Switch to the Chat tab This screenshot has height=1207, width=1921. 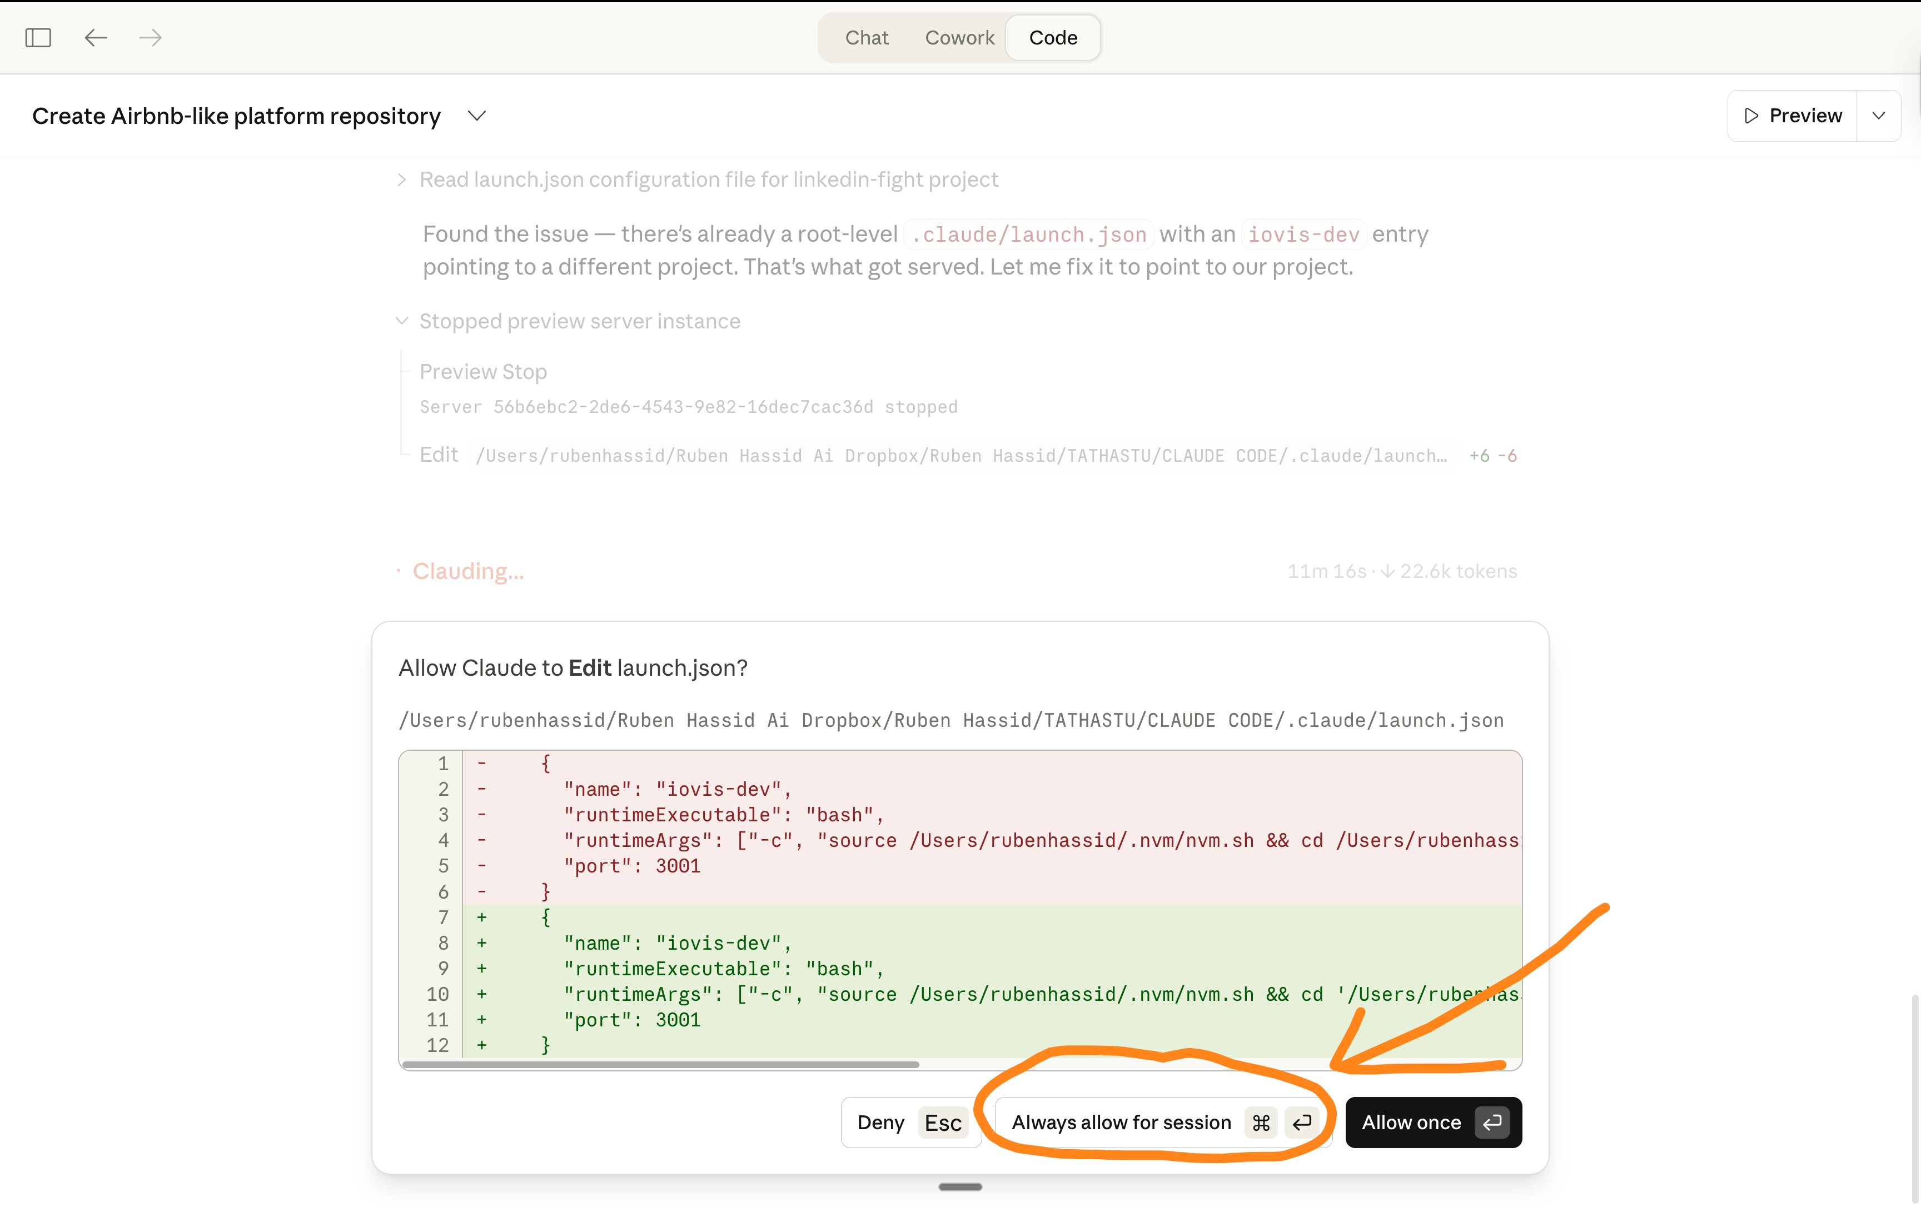point(867,37)
